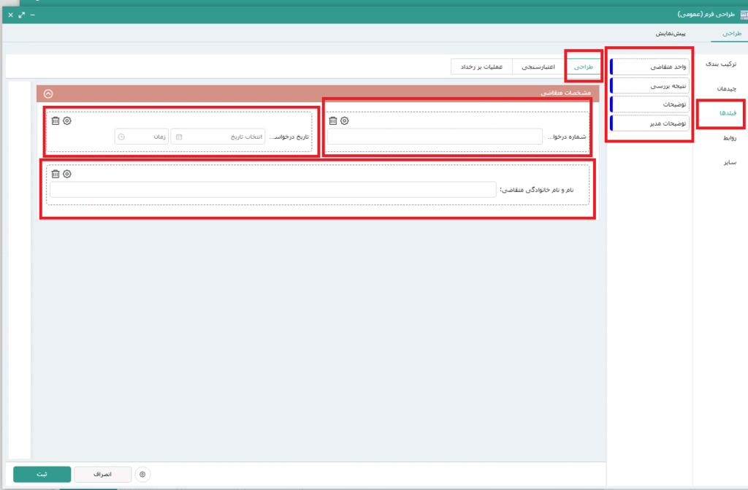Viewport: 748px width, 490px height.
Task: Open the اعتبارسنجی tab
Action: click(540, 67)
